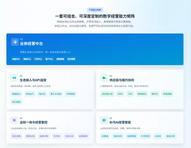The width and height of the screenshot is (191, 148).
Task: Open the 业务经营中台 heading
Action: [x=32, y=44]
